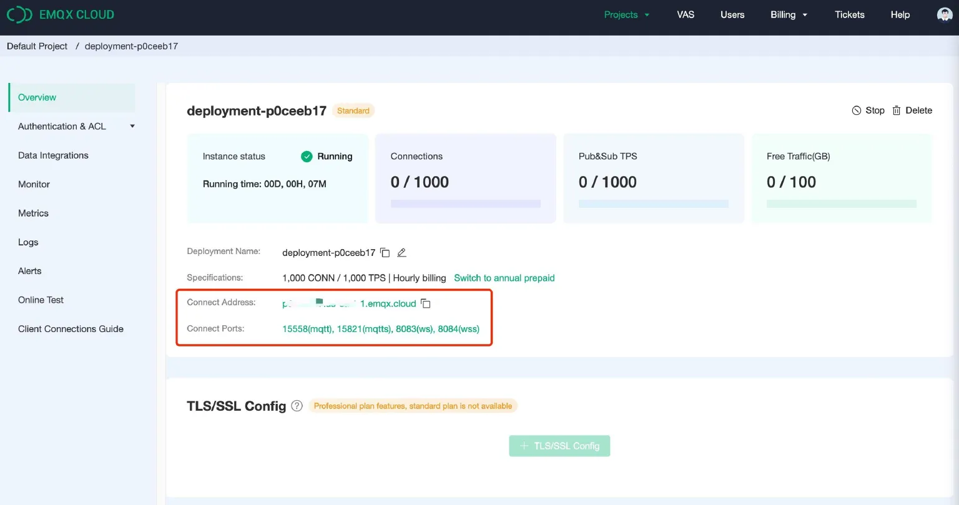
Task: Switch to the Metrics sidebar tab
Action: [33, 213]
